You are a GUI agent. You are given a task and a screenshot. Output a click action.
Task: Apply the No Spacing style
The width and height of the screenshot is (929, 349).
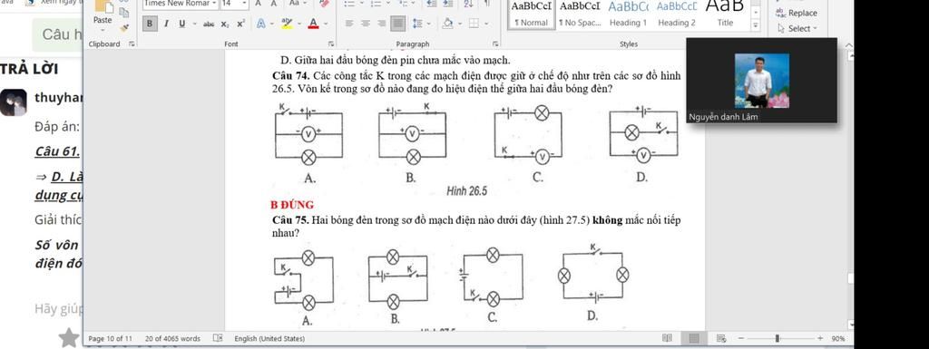pyautogui.click(x=580, y=15)
